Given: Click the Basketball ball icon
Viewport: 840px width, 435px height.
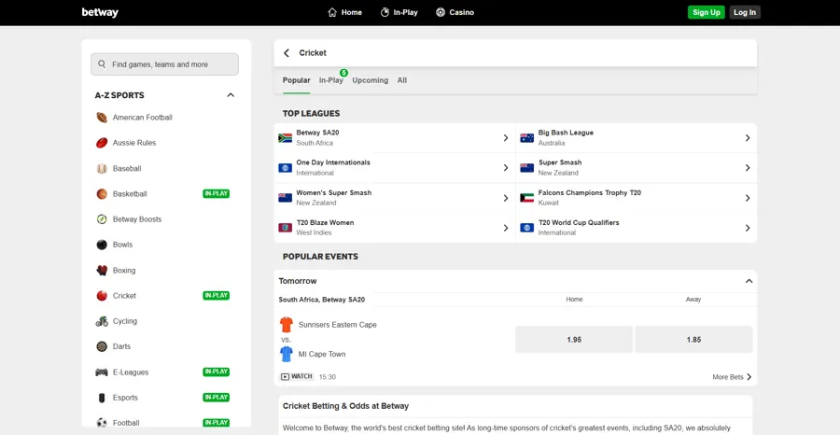Looking at the screenshot, I should [102, 194].
